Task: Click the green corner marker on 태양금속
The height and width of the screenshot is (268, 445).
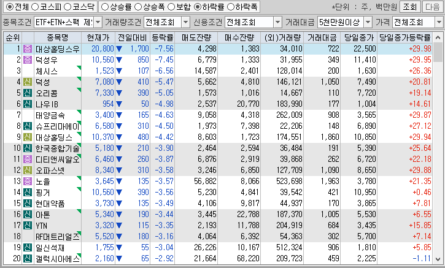Action: [79, 112]
